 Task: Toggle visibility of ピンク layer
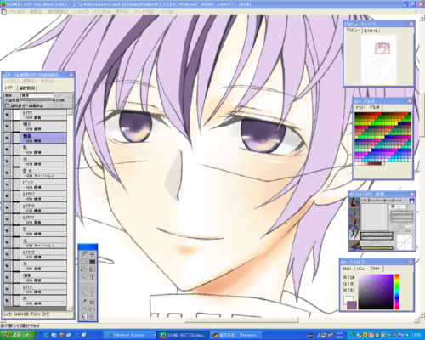(x=7, y=184)
